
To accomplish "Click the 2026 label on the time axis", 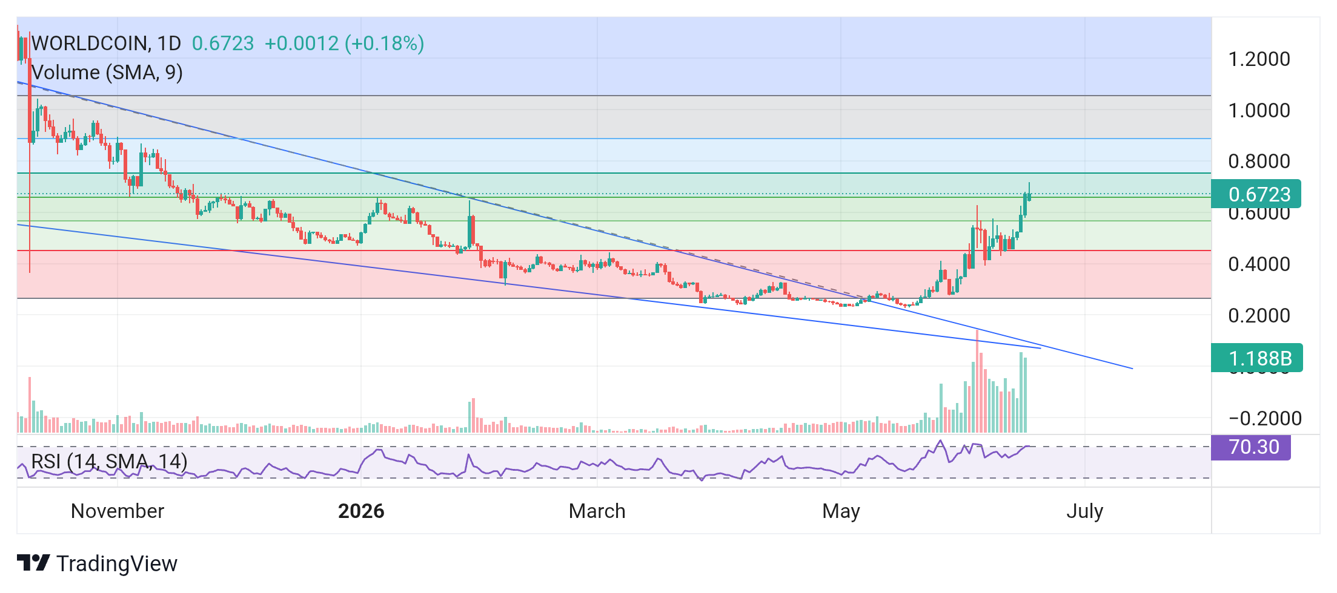I will pos(361,511).
